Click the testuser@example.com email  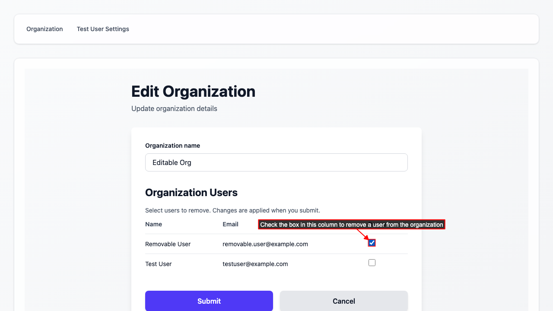pos(255,264)
